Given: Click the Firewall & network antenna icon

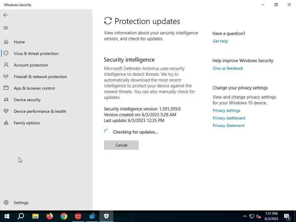Looking at the screenshot, I should pos(6,76).
